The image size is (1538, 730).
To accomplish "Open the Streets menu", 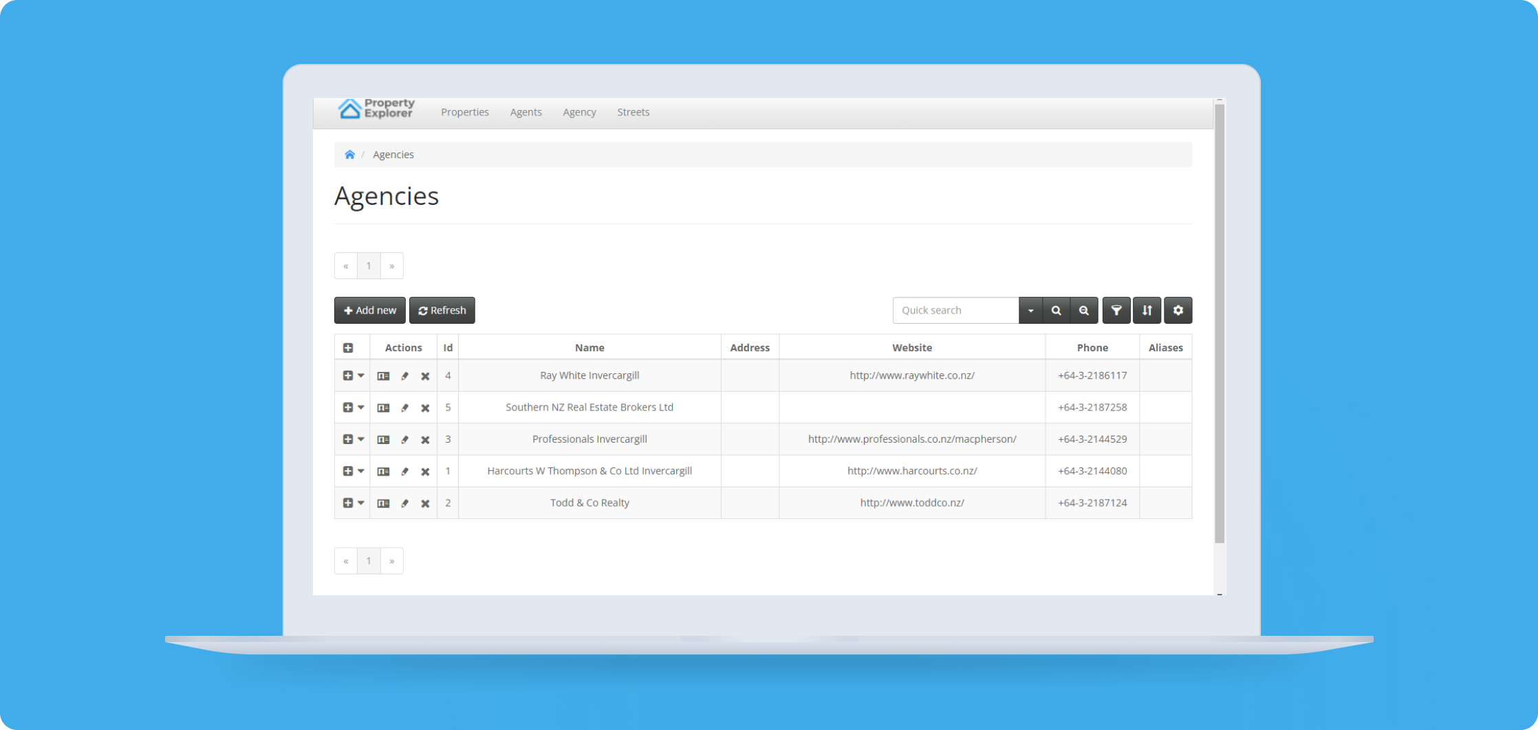I will click(x=633, y=112).
